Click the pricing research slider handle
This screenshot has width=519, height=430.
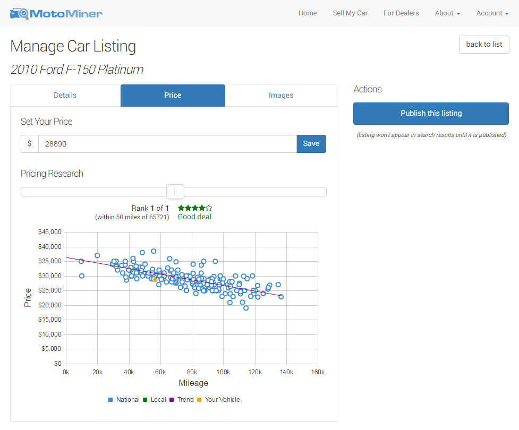[175, 192]
